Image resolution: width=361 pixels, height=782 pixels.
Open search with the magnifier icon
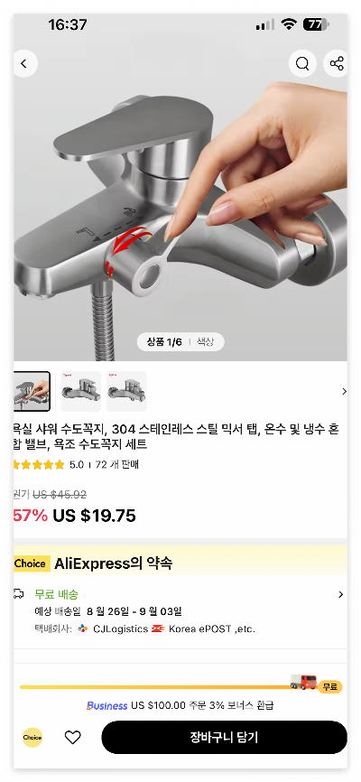pos(302,63)
